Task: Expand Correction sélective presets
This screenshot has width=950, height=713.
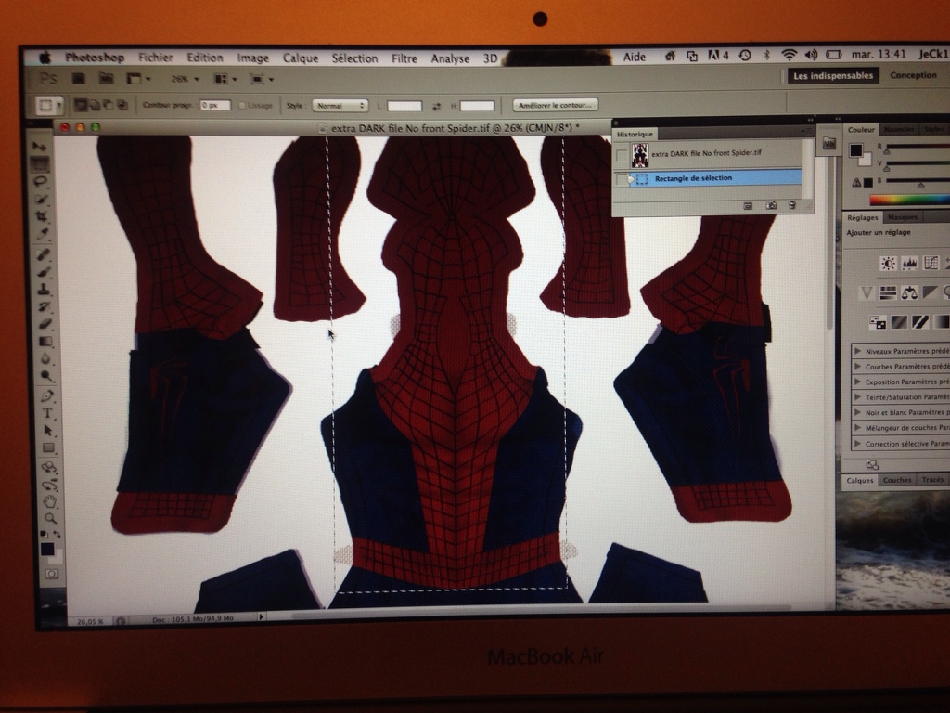Action: coord(858,444)
